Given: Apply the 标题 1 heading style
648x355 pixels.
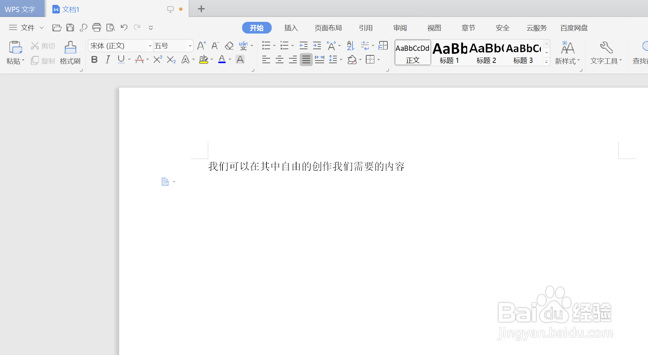Looking at the screenshot, I should [x=449, y=52].
